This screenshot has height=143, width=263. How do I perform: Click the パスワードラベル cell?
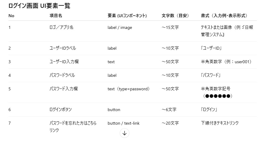(x=62, y=75)
